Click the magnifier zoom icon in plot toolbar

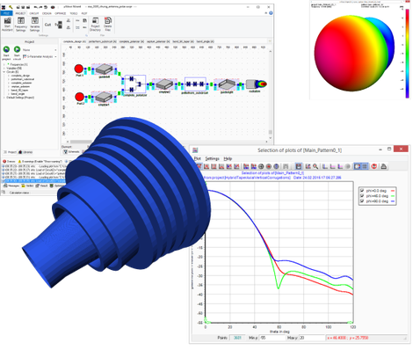(x=315, y=166)
